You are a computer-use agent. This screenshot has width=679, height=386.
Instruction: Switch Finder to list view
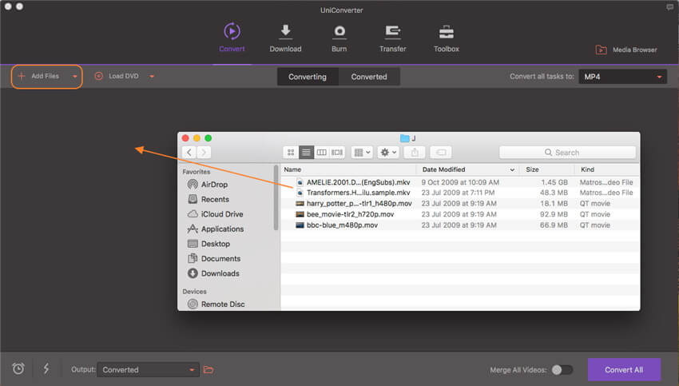tap(306, 152)
